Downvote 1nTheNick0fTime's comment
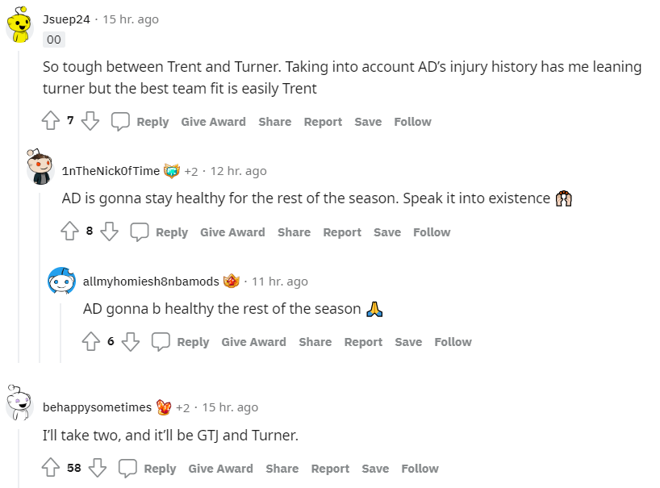The height and width of the screenshot is (488, 660). [x=109, y=232]
